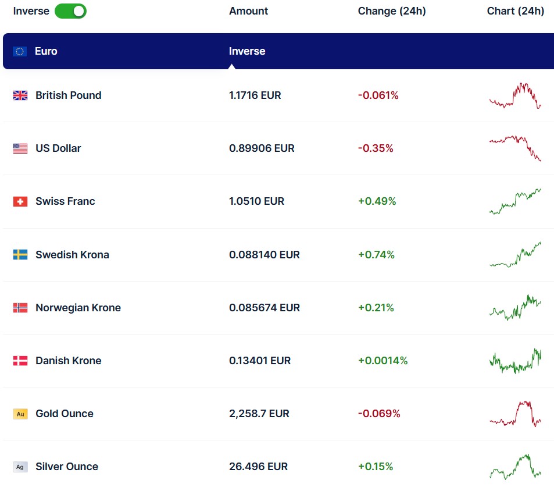Click the Swedish Krona flag icon
This screenshot has width=554, height=487.
pyautogui.click(x=20, y=255)
